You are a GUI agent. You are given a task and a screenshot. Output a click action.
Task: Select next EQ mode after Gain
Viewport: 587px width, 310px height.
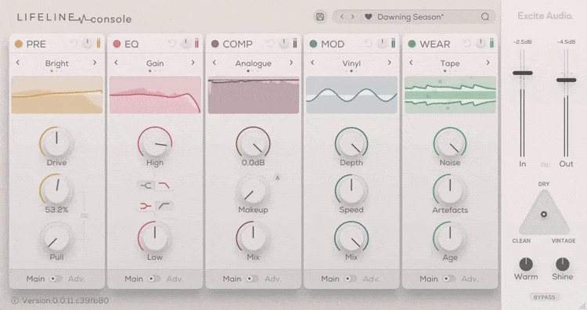pos(193,63)
